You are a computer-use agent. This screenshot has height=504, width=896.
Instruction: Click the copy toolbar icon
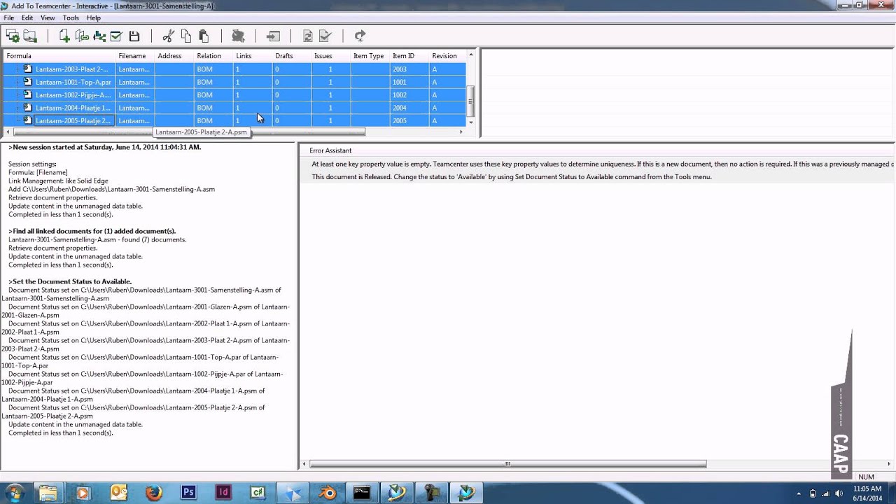coord(186,36)
